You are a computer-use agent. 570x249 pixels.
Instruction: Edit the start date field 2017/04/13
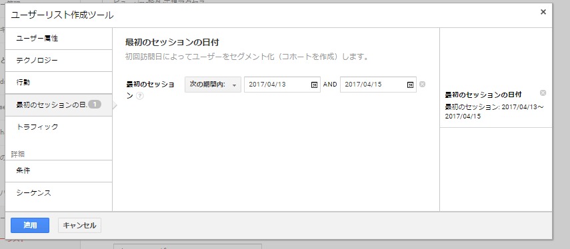pos(282,85)
